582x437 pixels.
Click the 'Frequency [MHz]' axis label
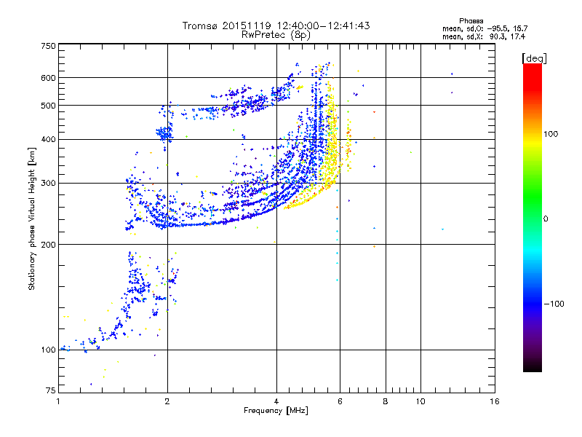click(276, 411)
